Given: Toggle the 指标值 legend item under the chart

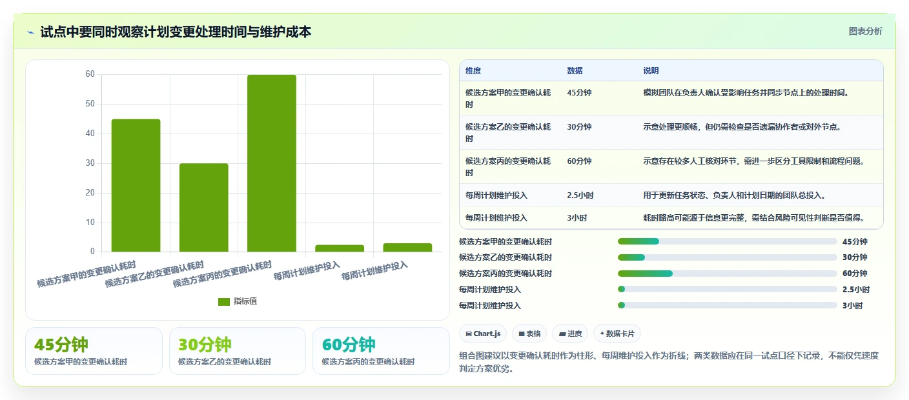Looking at the screenshot, I should coord(238,301).
